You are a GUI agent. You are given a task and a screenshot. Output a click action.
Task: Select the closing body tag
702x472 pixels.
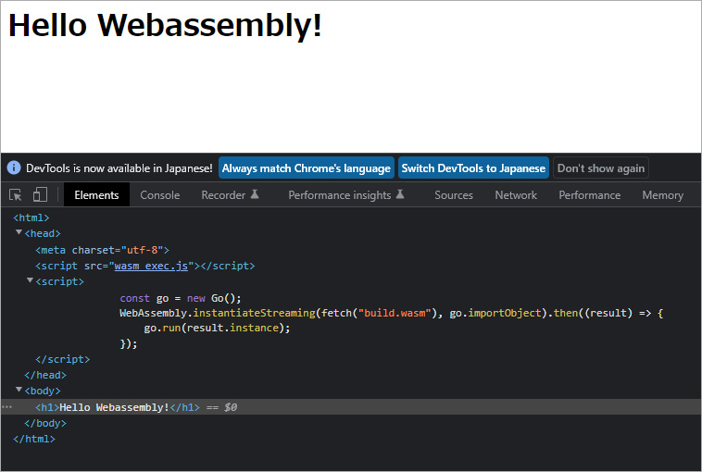tap(45, 423)
